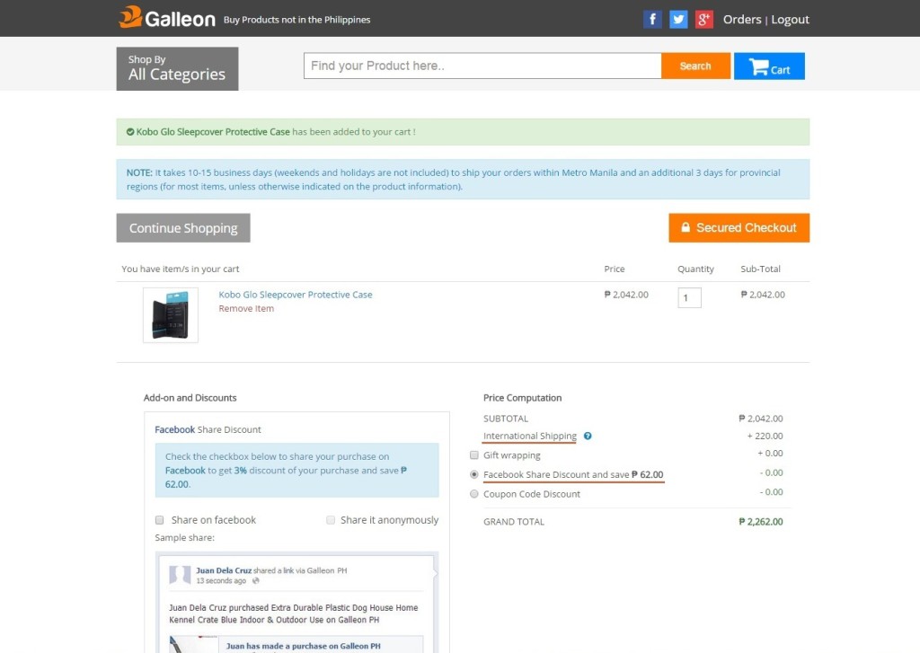This screenshot has width=920, height=653.
Task: Click the International Shipping help question icon
Action: 588,436
